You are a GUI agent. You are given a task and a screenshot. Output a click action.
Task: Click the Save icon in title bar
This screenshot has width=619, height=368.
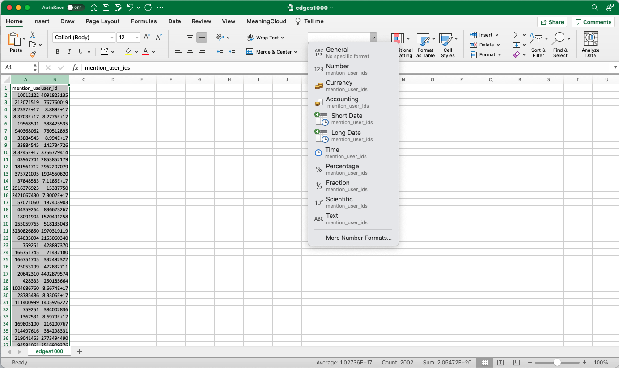coord(106,8)
